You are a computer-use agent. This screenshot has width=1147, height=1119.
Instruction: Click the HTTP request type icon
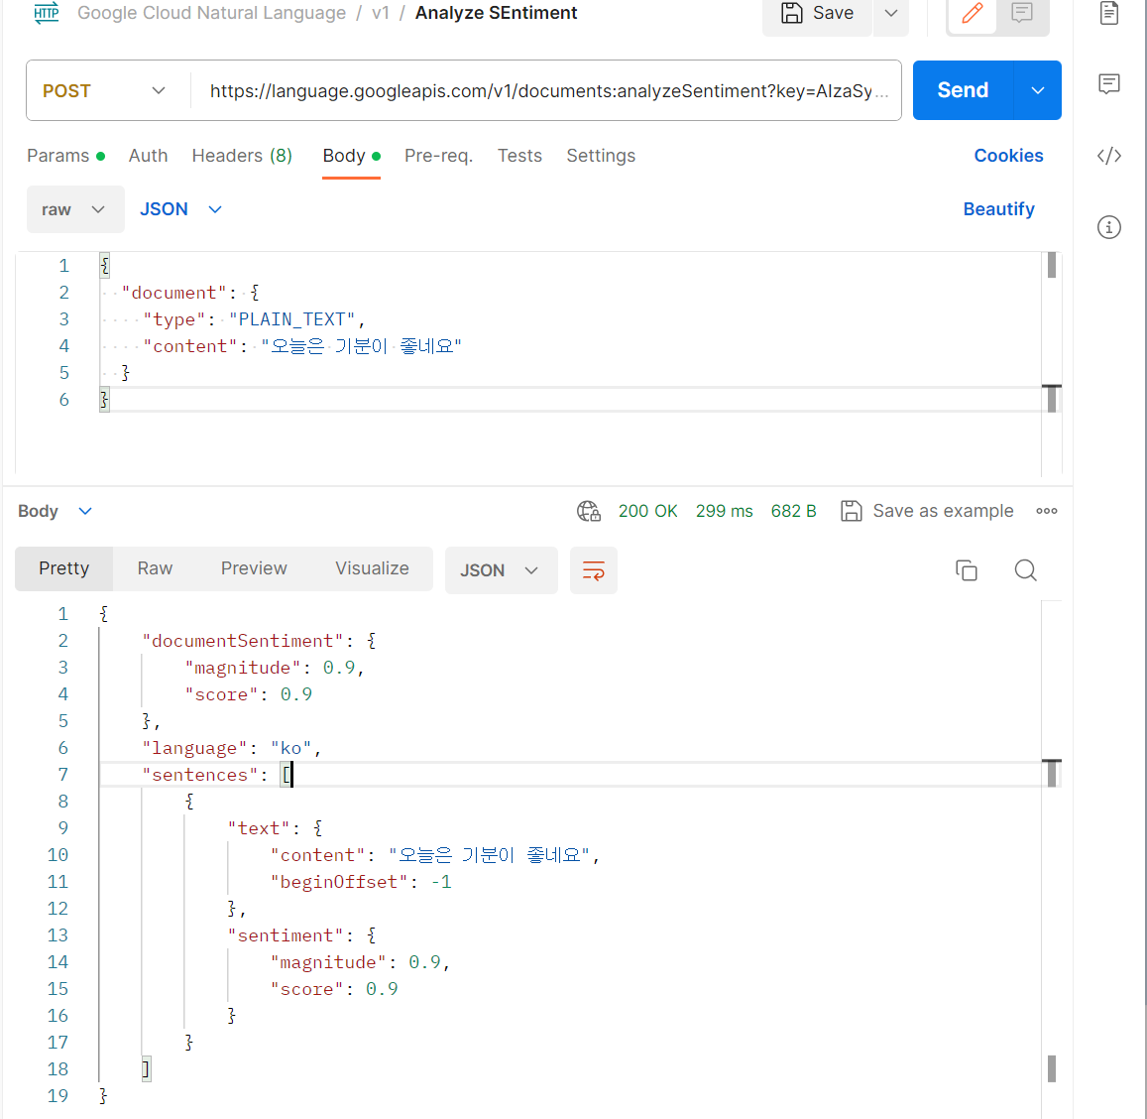coord(47,13)
